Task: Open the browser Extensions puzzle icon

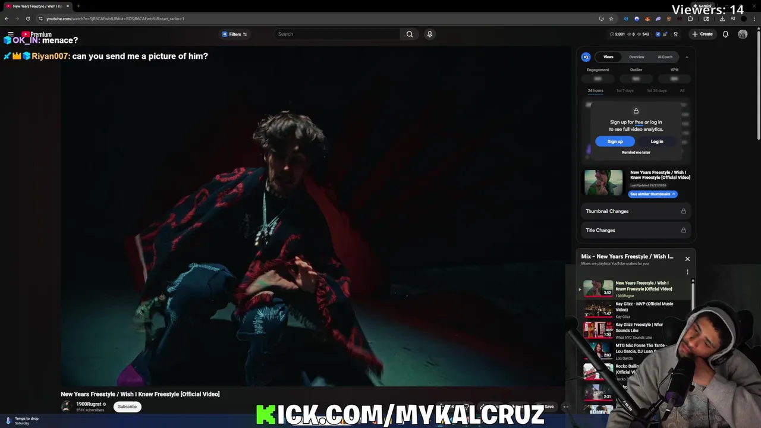Action: point(690,18)
